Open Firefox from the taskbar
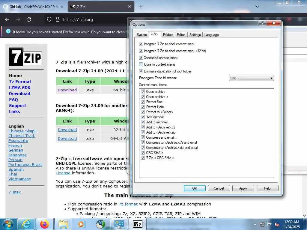The width and height of the screenshot is (307, 230). (45, 224)
